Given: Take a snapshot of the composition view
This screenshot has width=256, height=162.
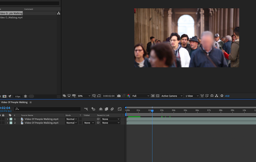Looking at the screenshot, I should [x=119, y=96].
